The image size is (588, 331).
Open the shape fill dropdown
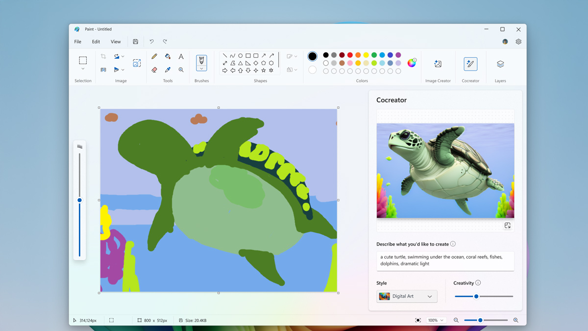(x=296, y=70)
